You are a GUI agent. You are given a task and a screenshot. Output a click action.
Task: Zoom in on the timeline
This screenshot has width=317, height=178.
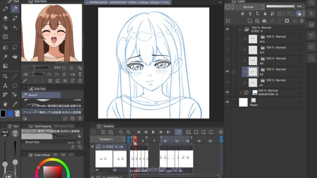coord(128,132)
